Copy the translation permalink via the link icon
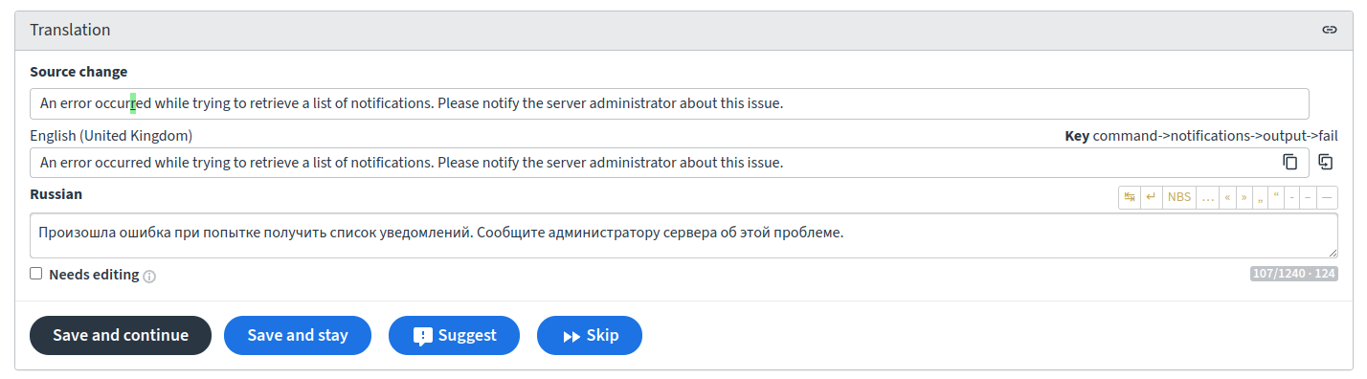 click(x=1329, y=30)
